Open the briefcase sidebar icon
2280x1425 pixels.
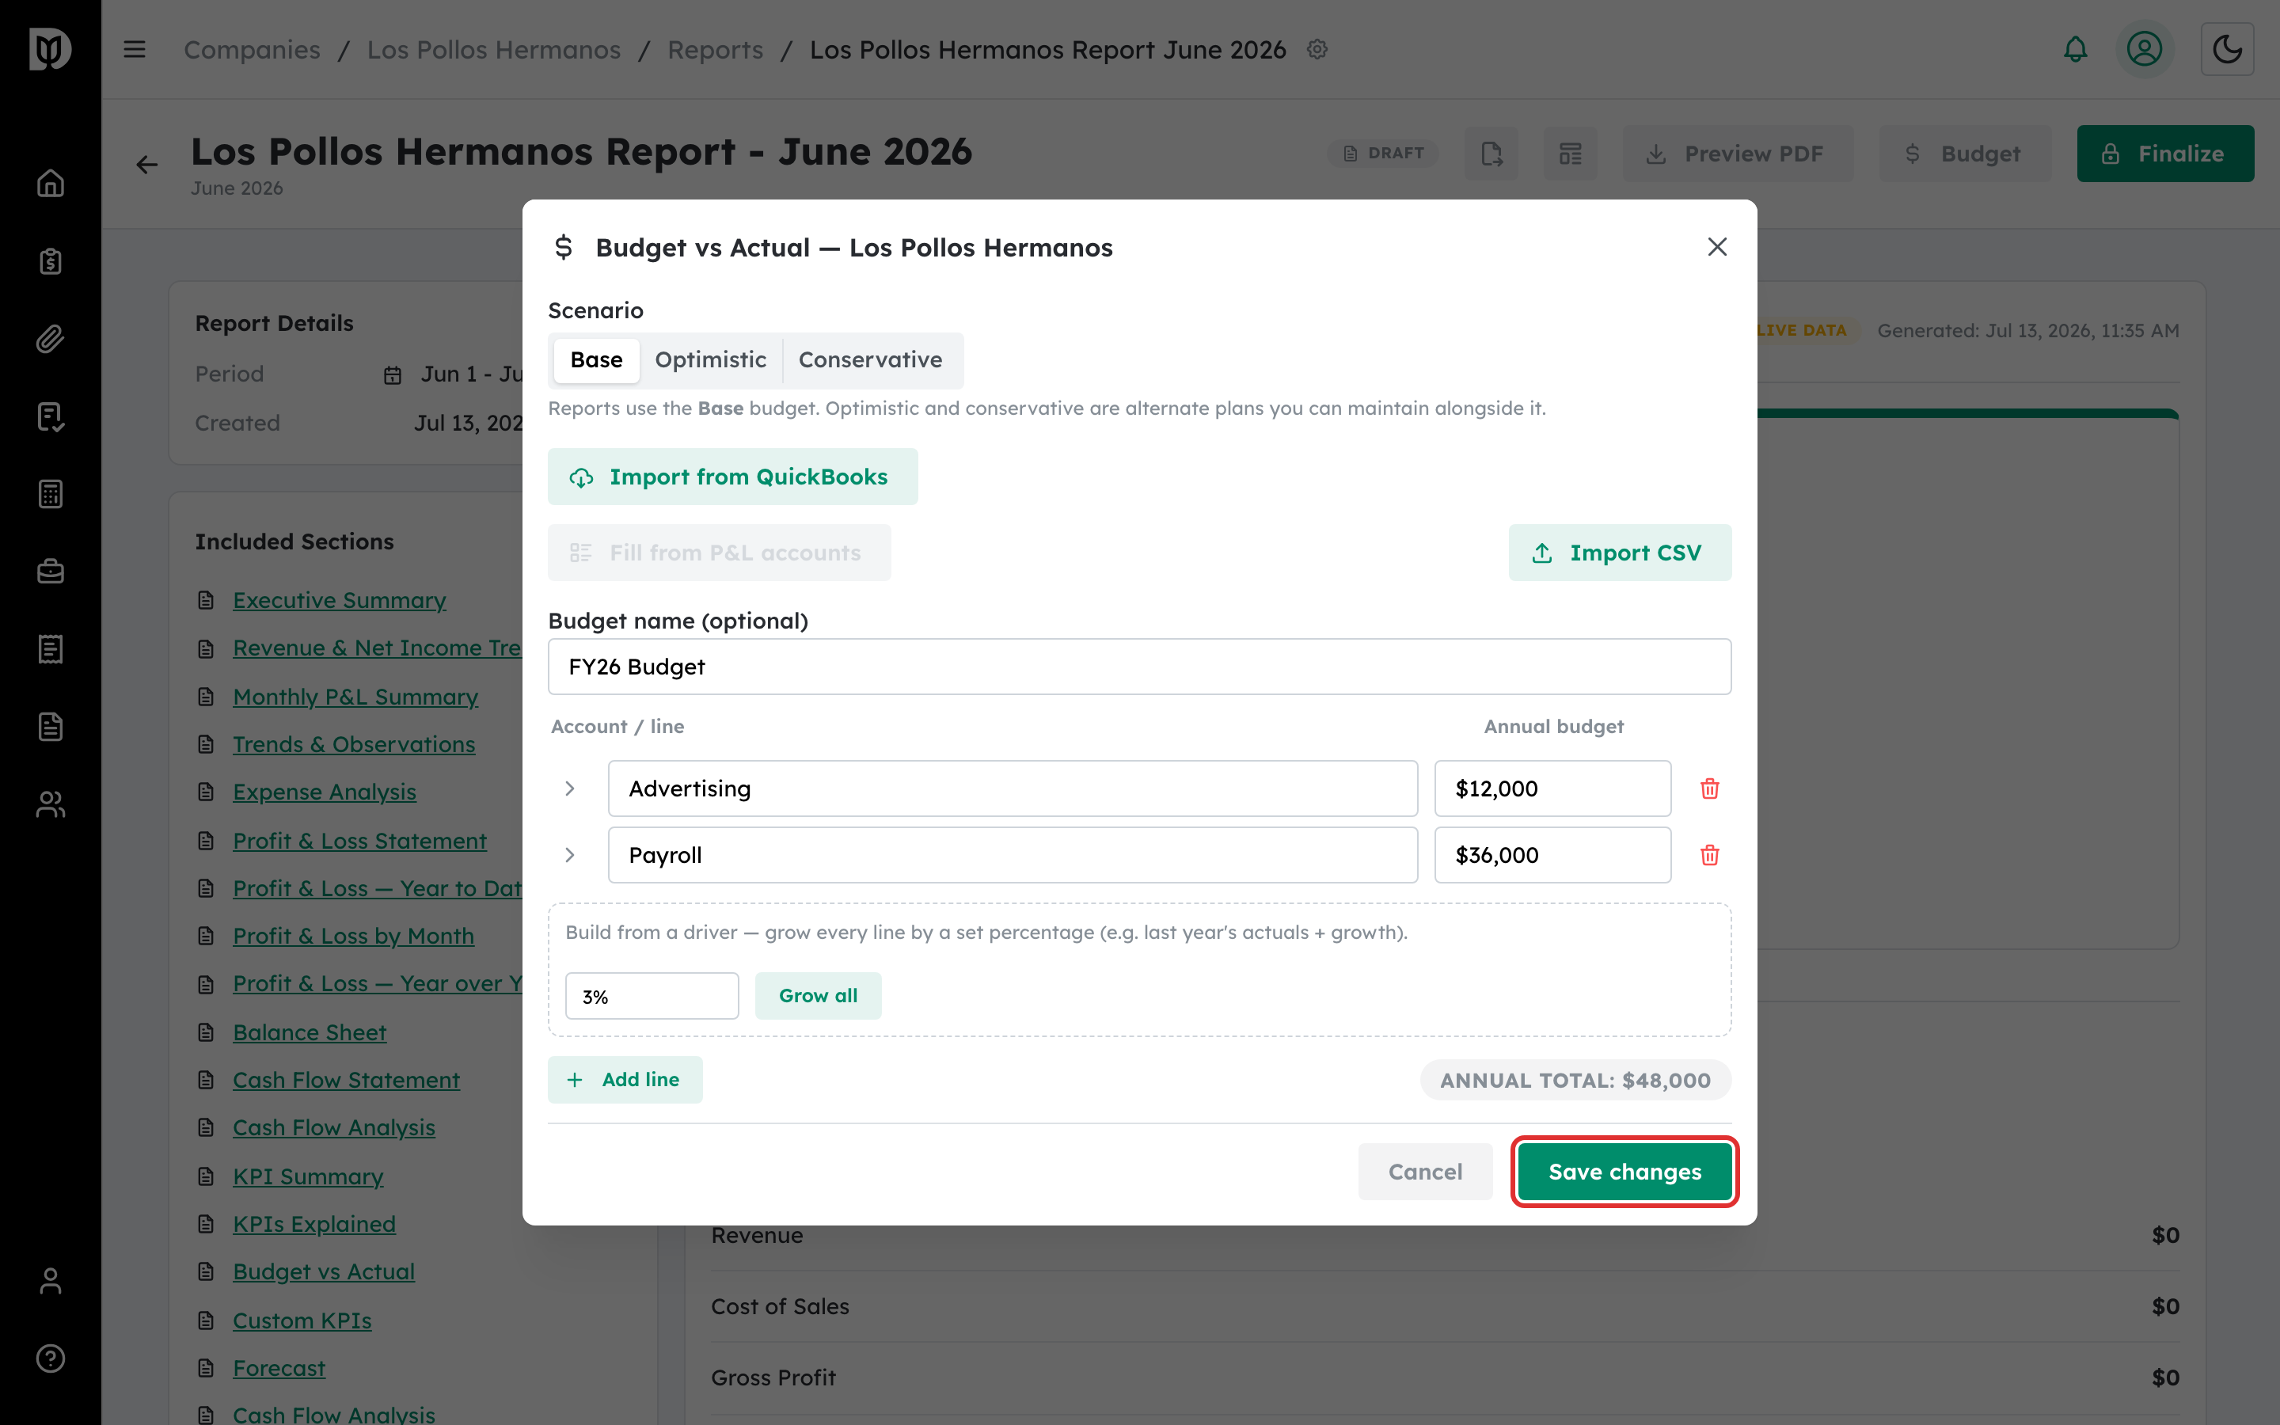tap(50, 571)
